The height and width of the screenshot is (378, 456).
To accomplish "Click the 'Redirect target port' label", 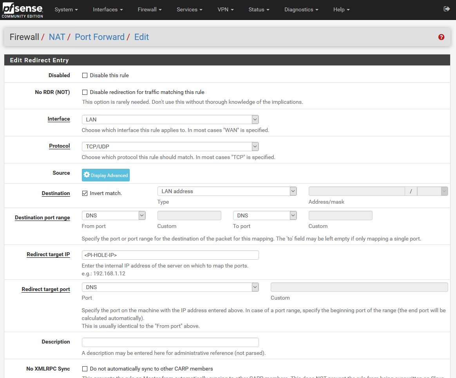I will [x=46, y=289].
